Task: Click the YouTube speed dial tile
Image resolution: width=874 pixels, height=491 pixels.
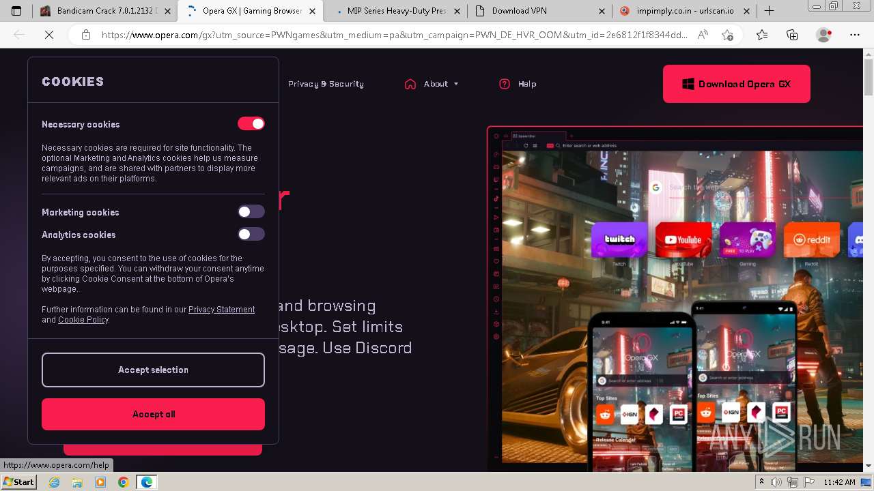Action: click(683, 240)
